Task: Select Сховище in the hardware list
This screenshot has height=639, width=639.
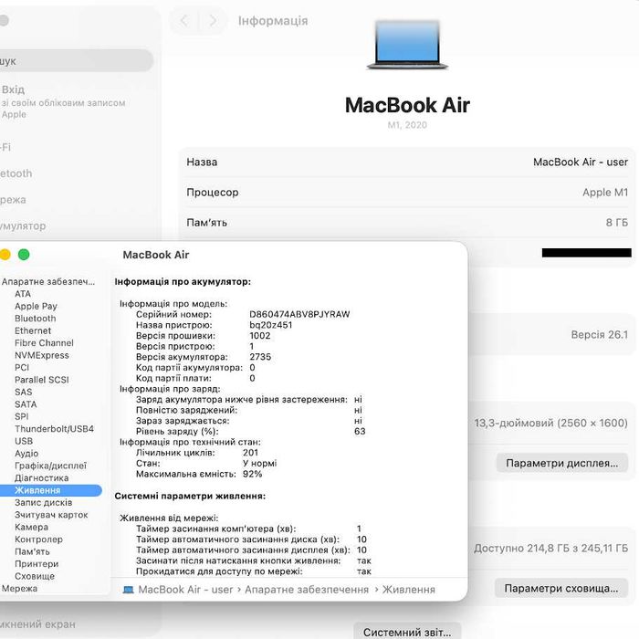Action: click(35, 576)
